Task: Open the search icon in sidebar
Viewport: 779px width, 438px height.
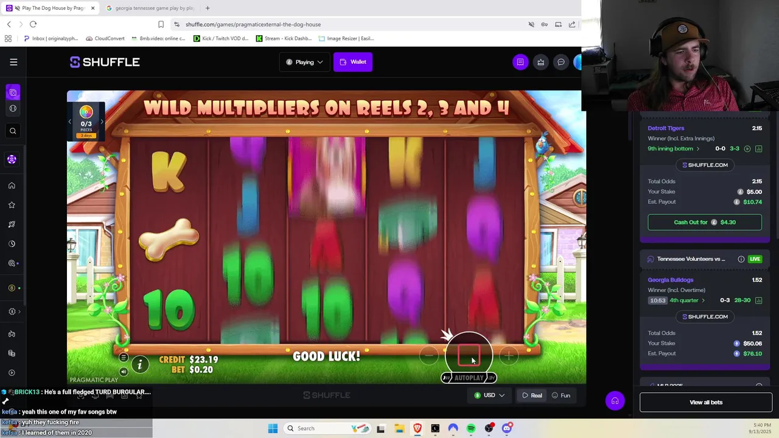Action: (x=13, y=131)
